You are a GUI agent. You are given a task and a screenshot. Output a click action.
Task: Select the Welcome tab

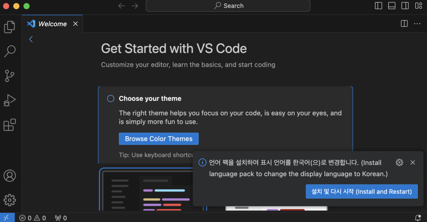tap(52, 24)
